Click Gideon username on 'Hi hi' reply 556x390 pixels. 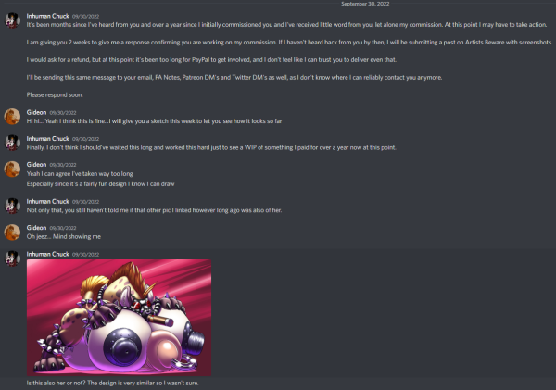[x=36, y=112]
